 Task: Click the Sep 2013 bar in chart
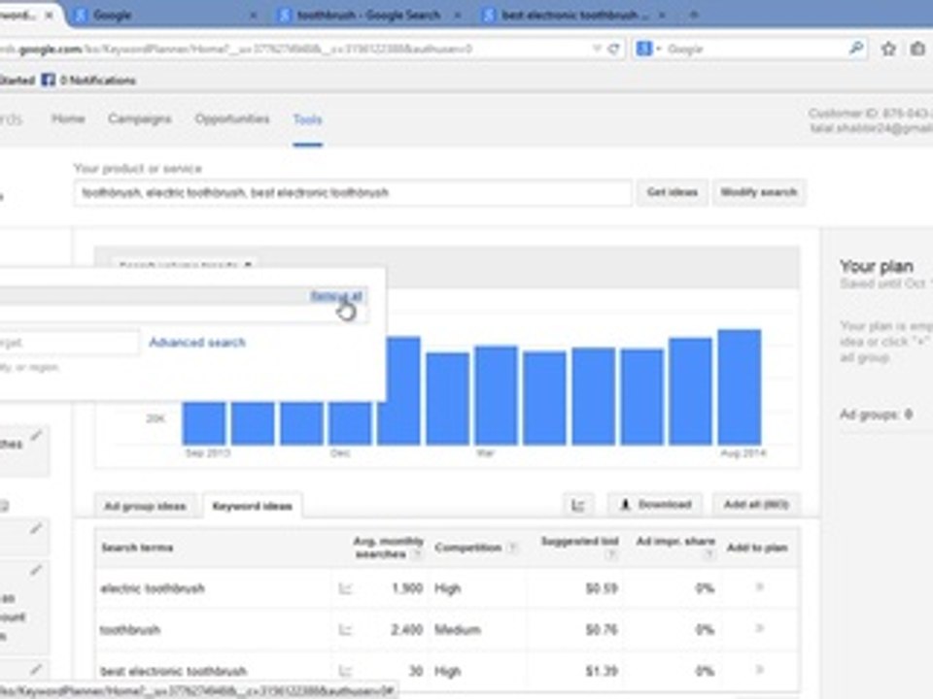click(204, 423)
